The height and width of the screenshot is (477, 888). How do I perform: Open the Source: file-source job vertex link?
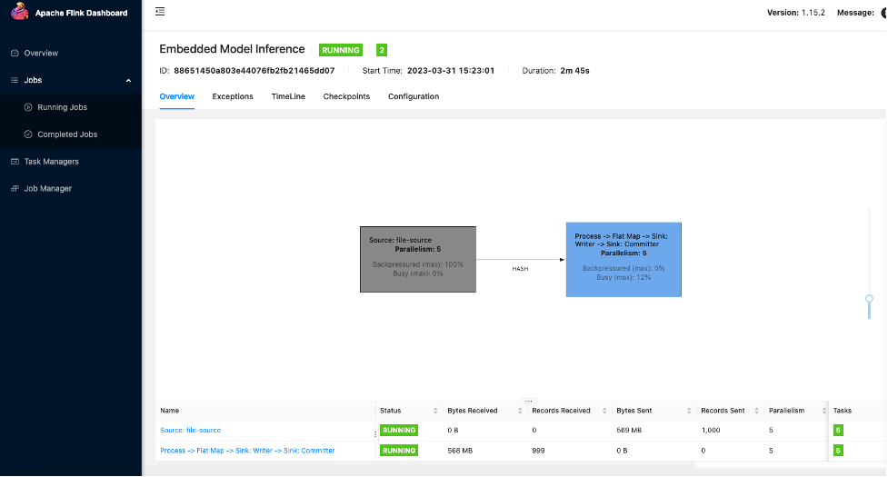(x=190, y=430)
